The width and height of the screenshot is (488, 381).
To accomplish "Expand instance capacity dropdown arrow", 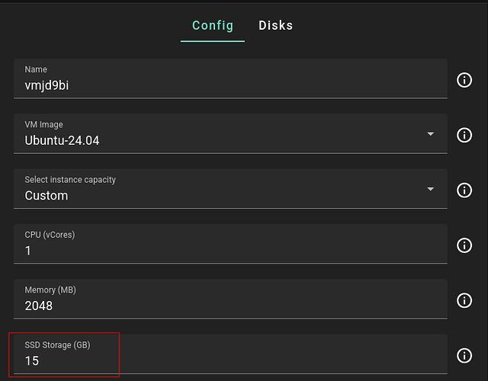I will pyautogui.click(x=430, y=189).
